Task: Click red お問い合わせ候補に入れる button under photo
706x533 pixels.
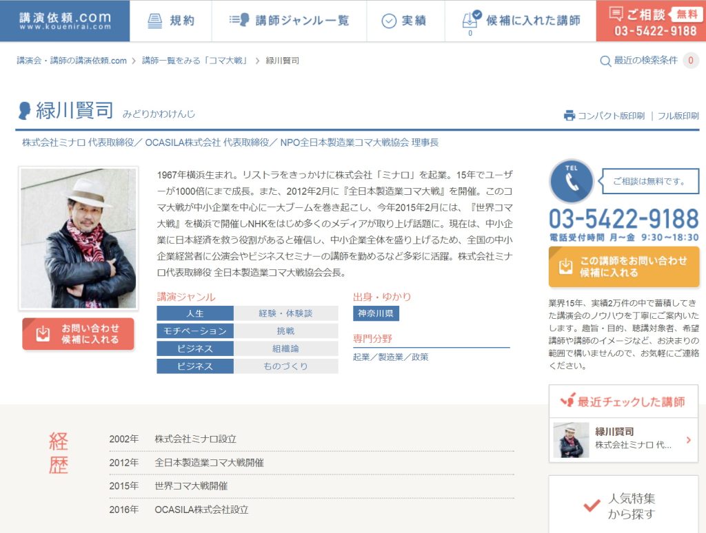Action: tap(79, 334)
